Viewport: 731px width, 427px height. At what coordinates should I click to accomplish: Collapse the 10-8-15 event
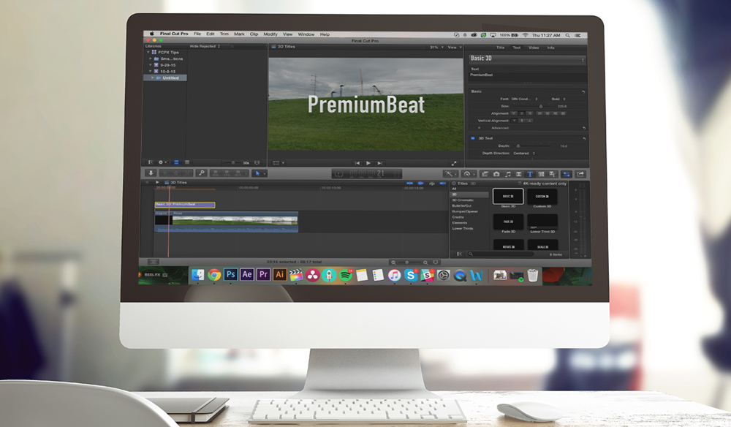click(150, 72)
